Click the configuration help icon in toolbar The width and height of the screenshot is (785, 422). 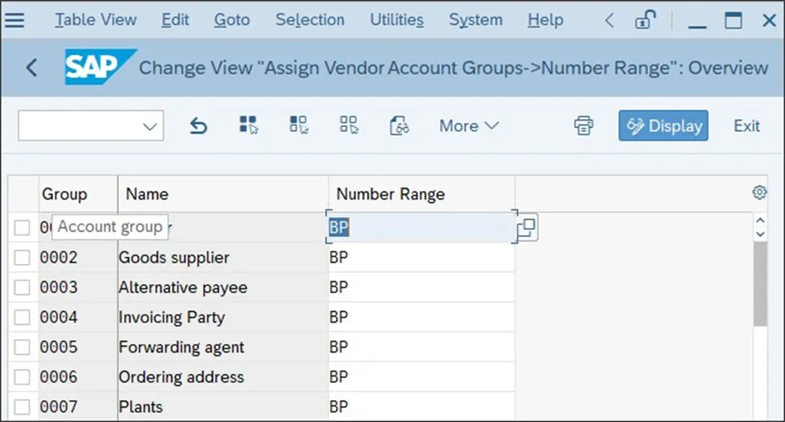click(x=399, y=125)
